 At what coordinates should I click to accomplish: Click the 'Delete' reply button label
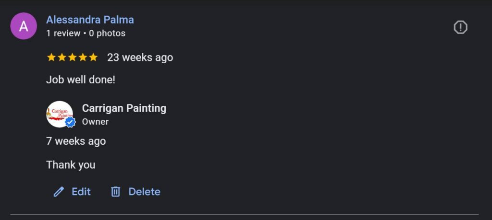(x=144, y=192)
